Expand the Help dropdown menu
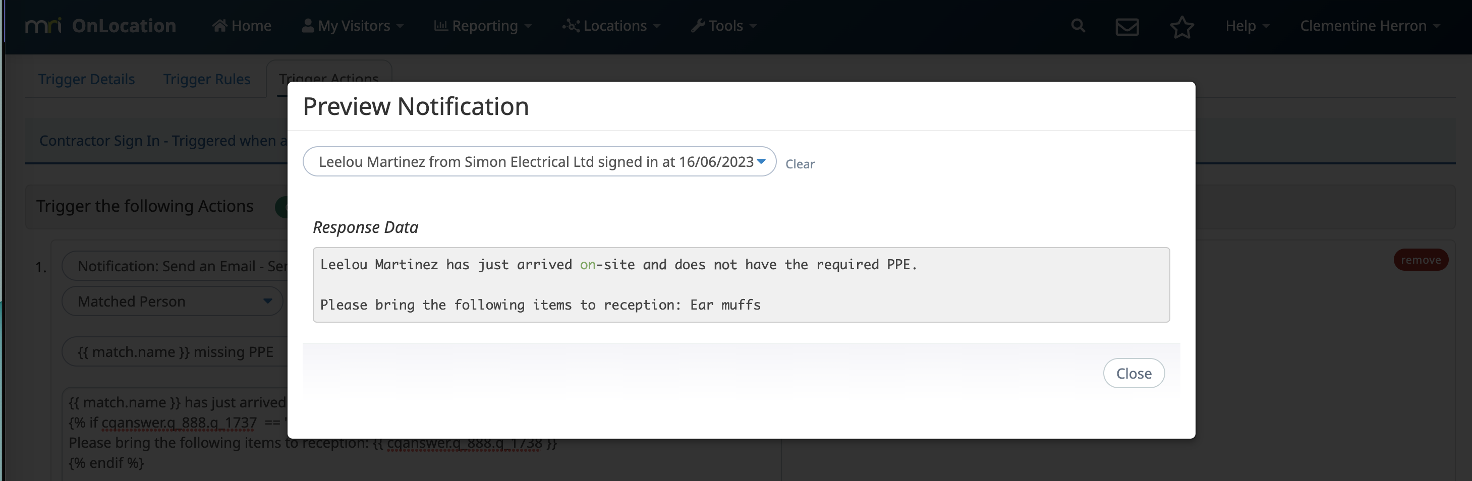Screen dimensions: 1472x481 coord(1248,26)
